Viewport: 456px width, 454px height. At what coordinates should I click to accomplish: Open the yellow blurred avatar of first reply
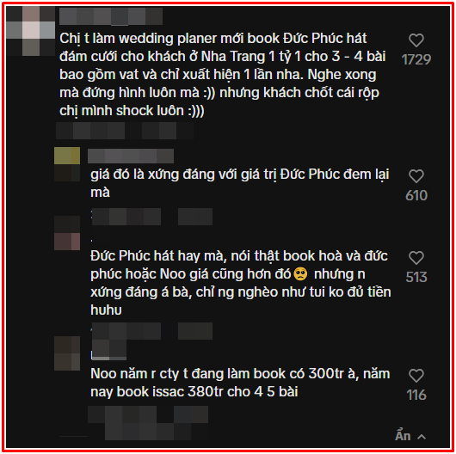tap(67, 164)
